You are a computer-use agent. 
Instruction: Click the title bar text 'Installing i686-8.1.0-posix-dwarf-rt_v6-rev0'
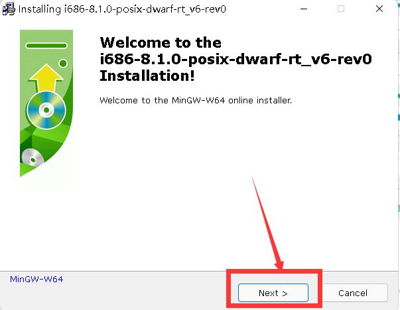[x=122, y=9]
